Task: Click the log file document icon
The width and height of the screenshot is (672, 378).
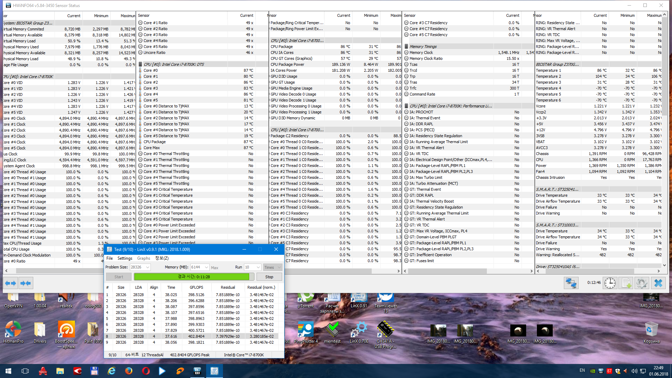Action: [x=626, y=283]
